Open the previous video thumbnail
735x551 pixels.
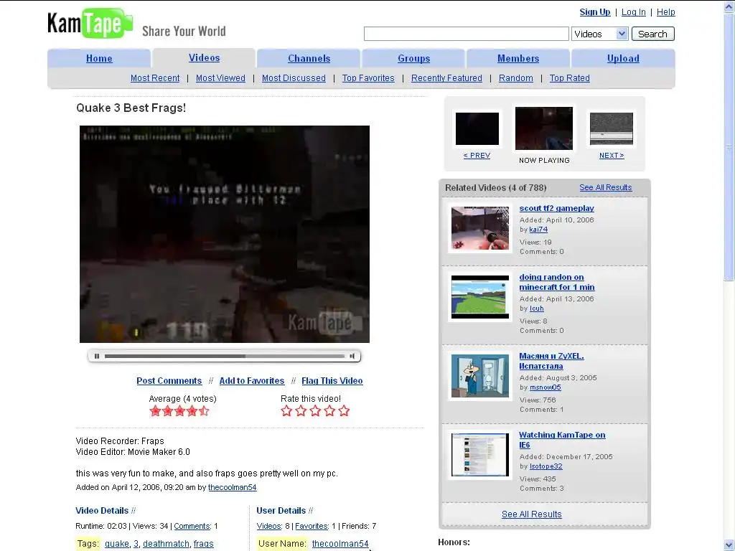pos(477,129)
